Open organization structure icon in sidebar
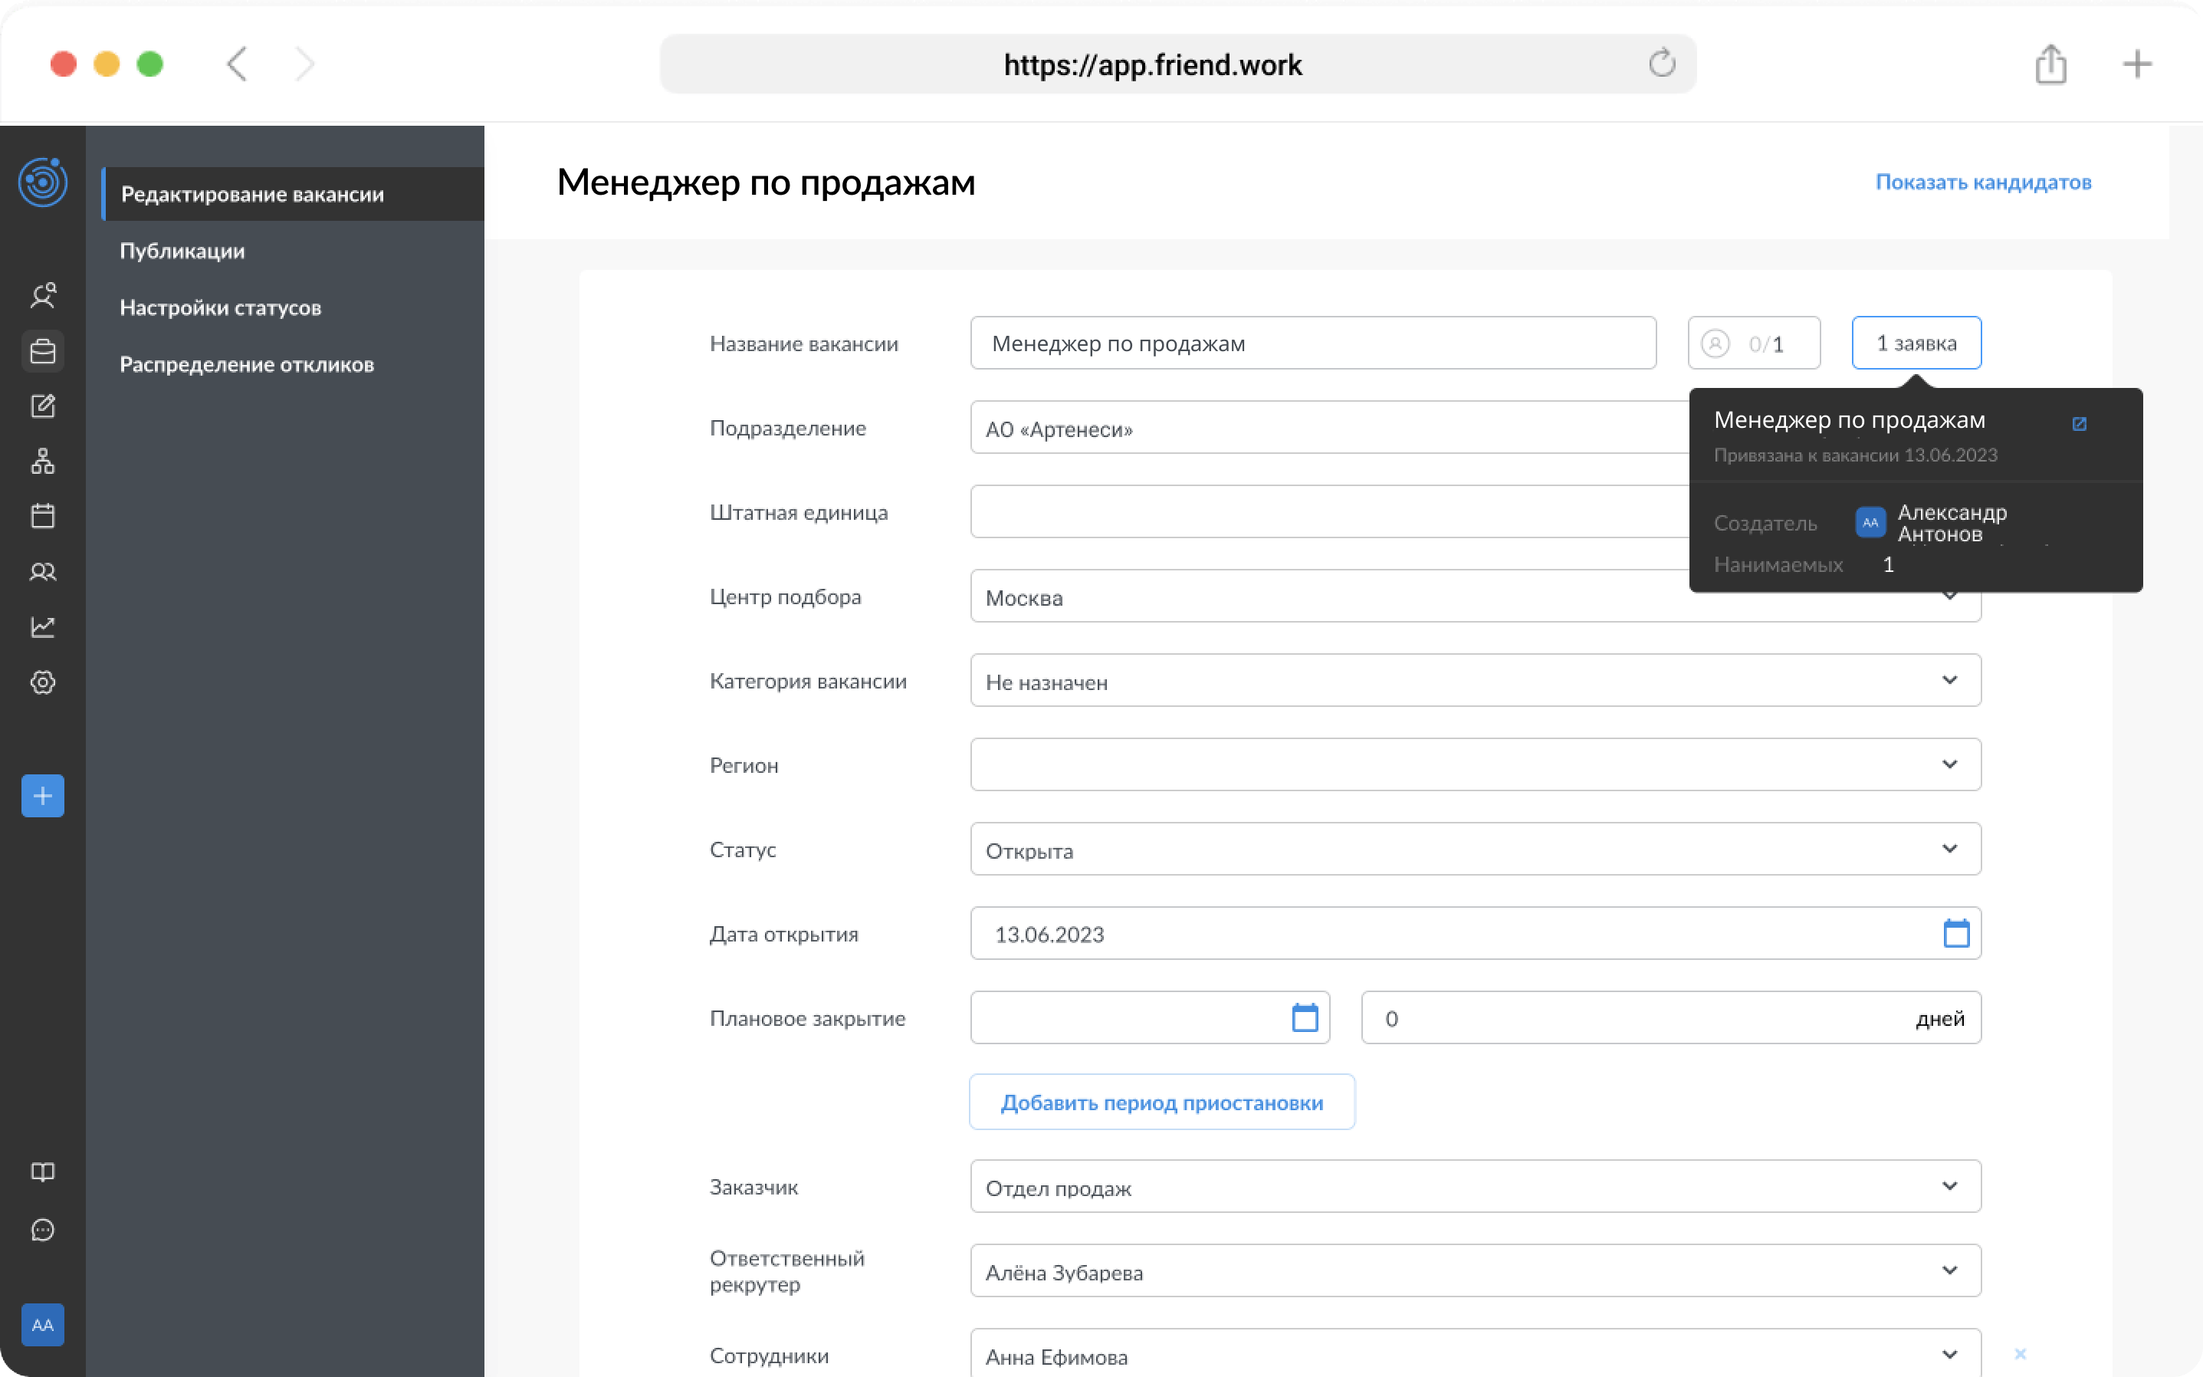This screenshot has height=1377, width=2203. [43, 462]
